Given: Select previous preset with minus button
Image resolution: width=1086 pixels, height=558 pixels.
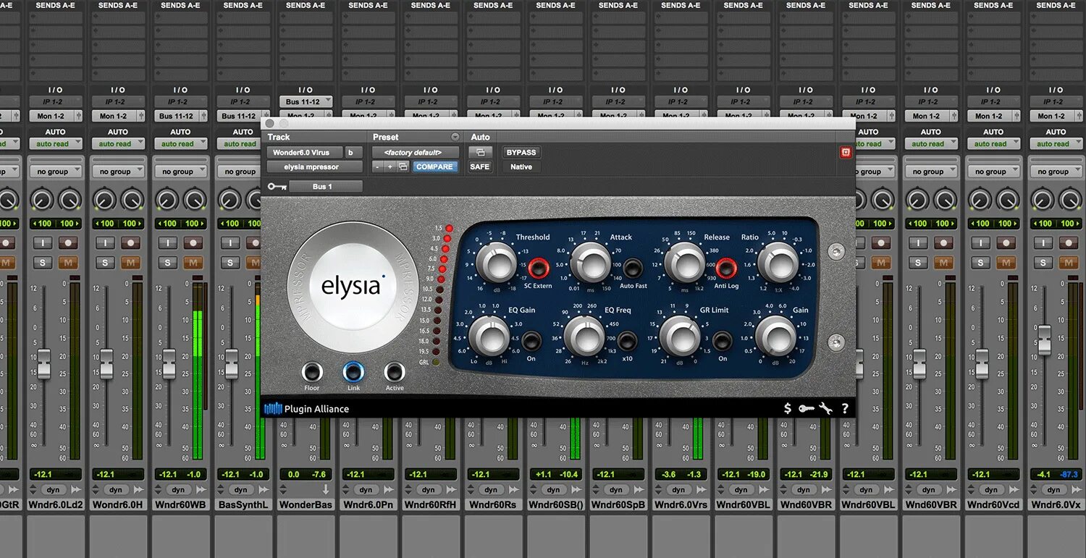Looking at the screenshot, I should (377, 166).
